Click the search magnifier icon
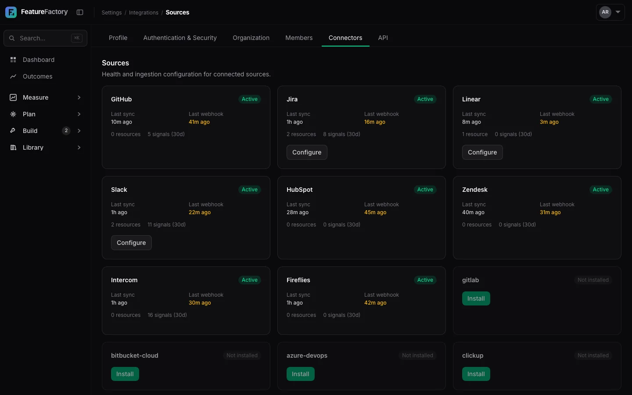This screenshot has width=632, height=395. tap(12, 38)
